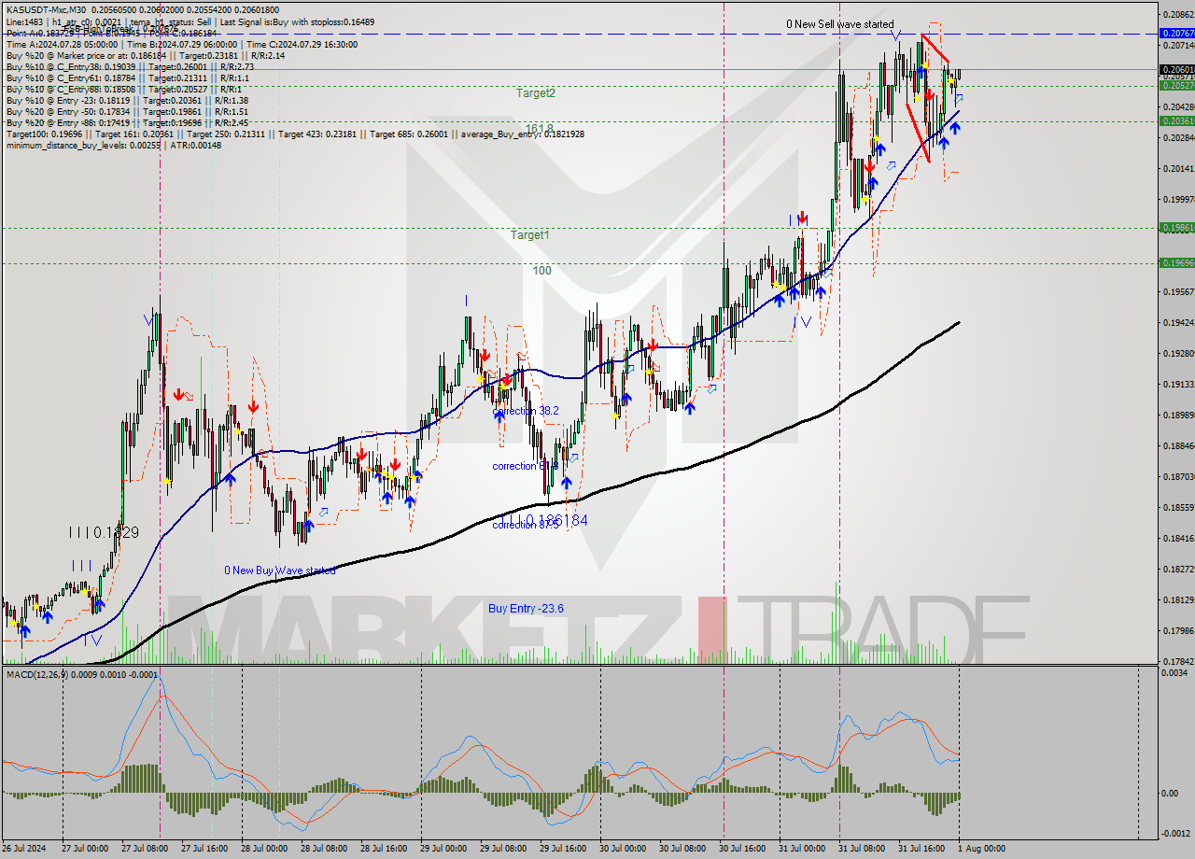Image resolution: width=1195 pixels, height=859 pixels.
Task: Click the 'correction 87.5' label
Action: 526,525
